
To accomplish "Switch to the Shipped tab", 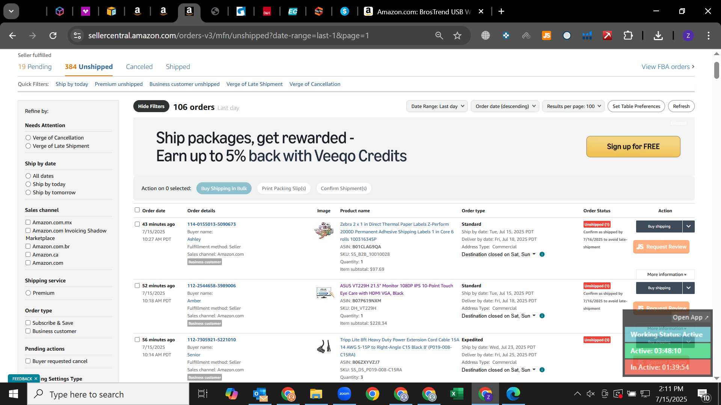I will pyautogui.click(x=178, y=67).
